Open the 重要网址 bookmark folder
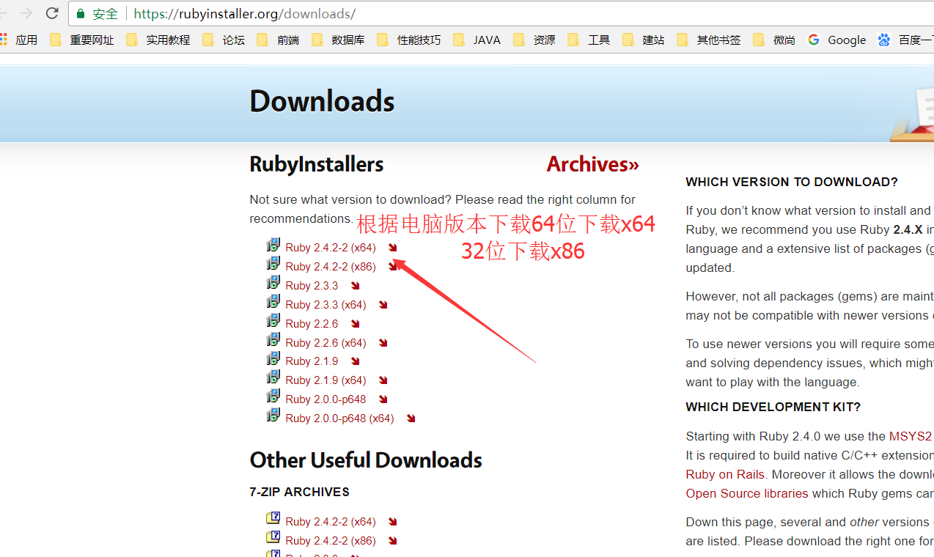Viewport: 934px width, 557px height. [x=82, y=40]
